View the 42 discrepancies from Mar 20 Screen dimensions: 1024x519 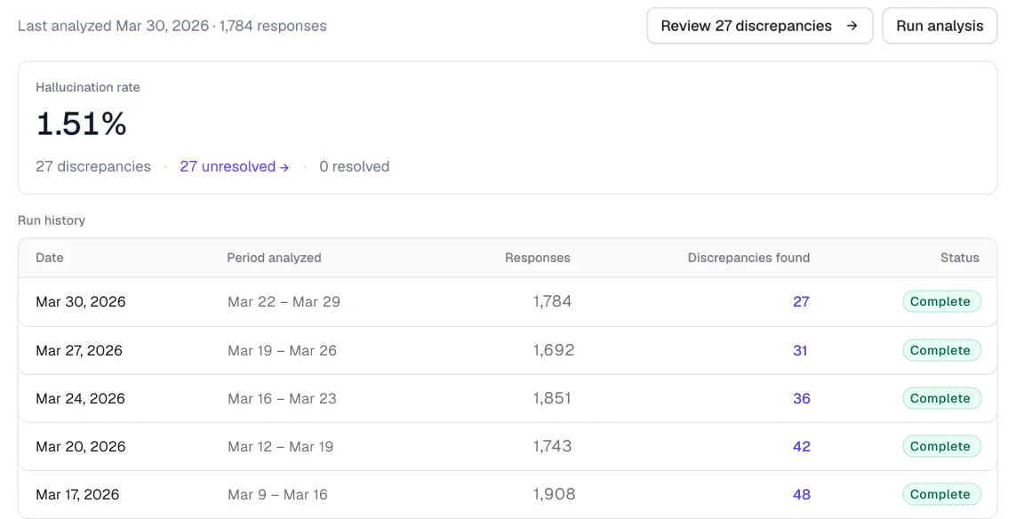tap(800, 446)
